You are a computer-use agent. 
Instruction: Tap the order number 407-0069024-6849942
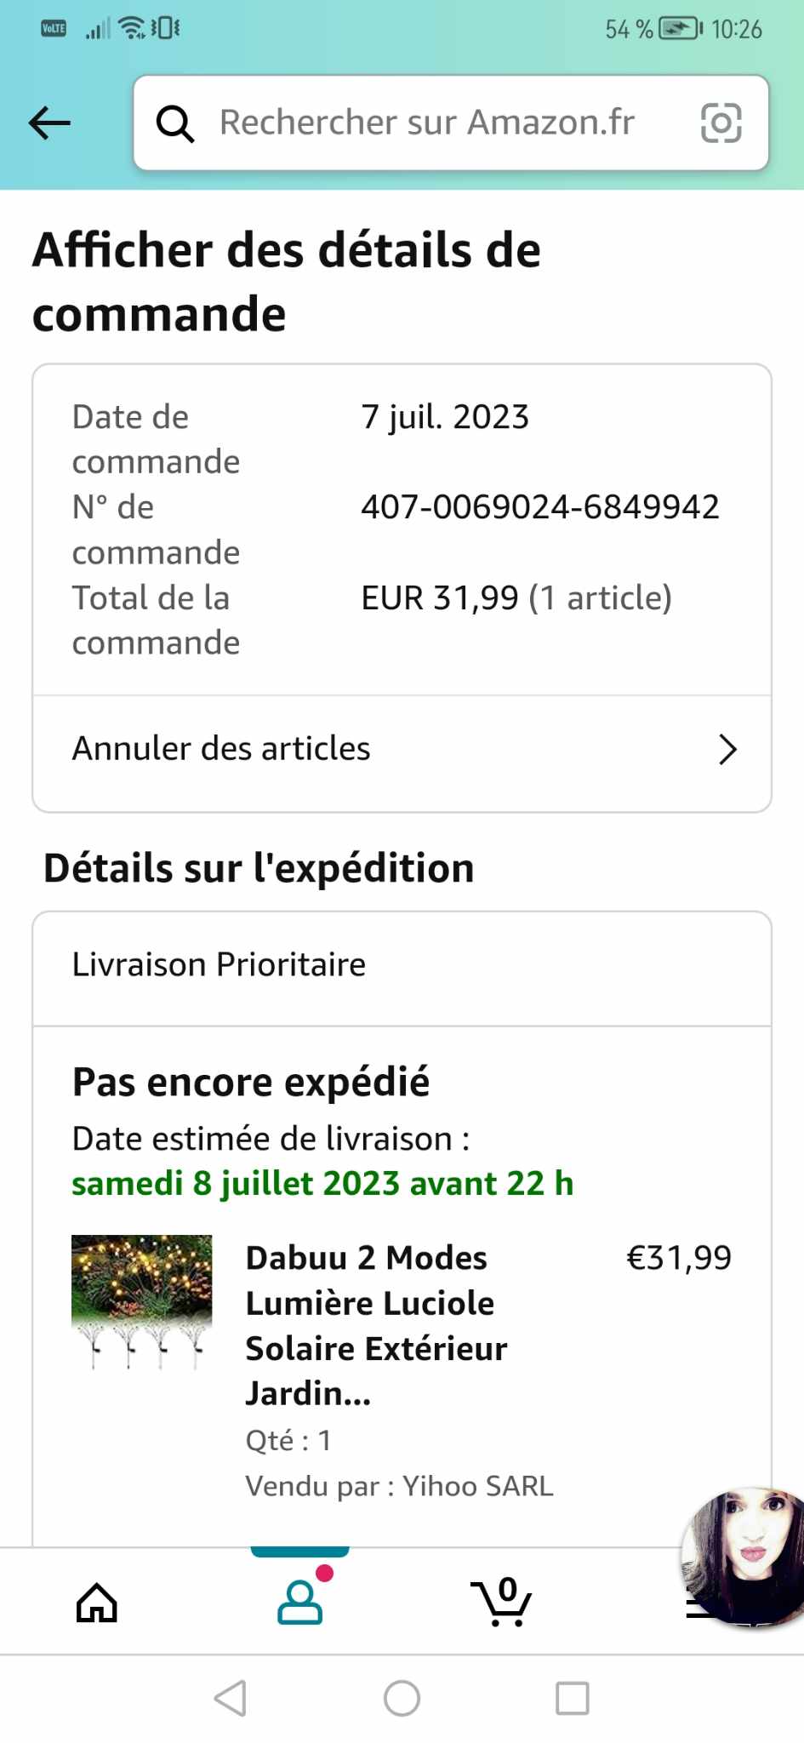coord(540,507)
